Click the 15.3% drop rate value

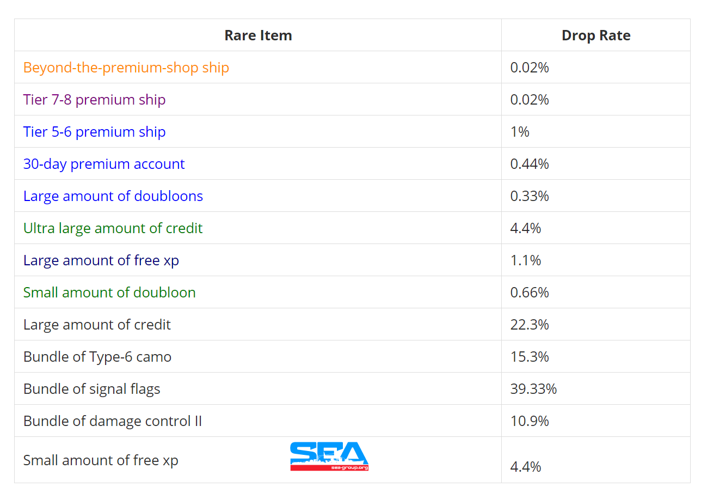(529, 357)
